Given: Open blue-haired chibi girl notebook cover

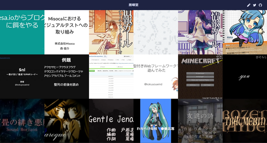Looking at the screenshot, I should [x=245, y=32].
